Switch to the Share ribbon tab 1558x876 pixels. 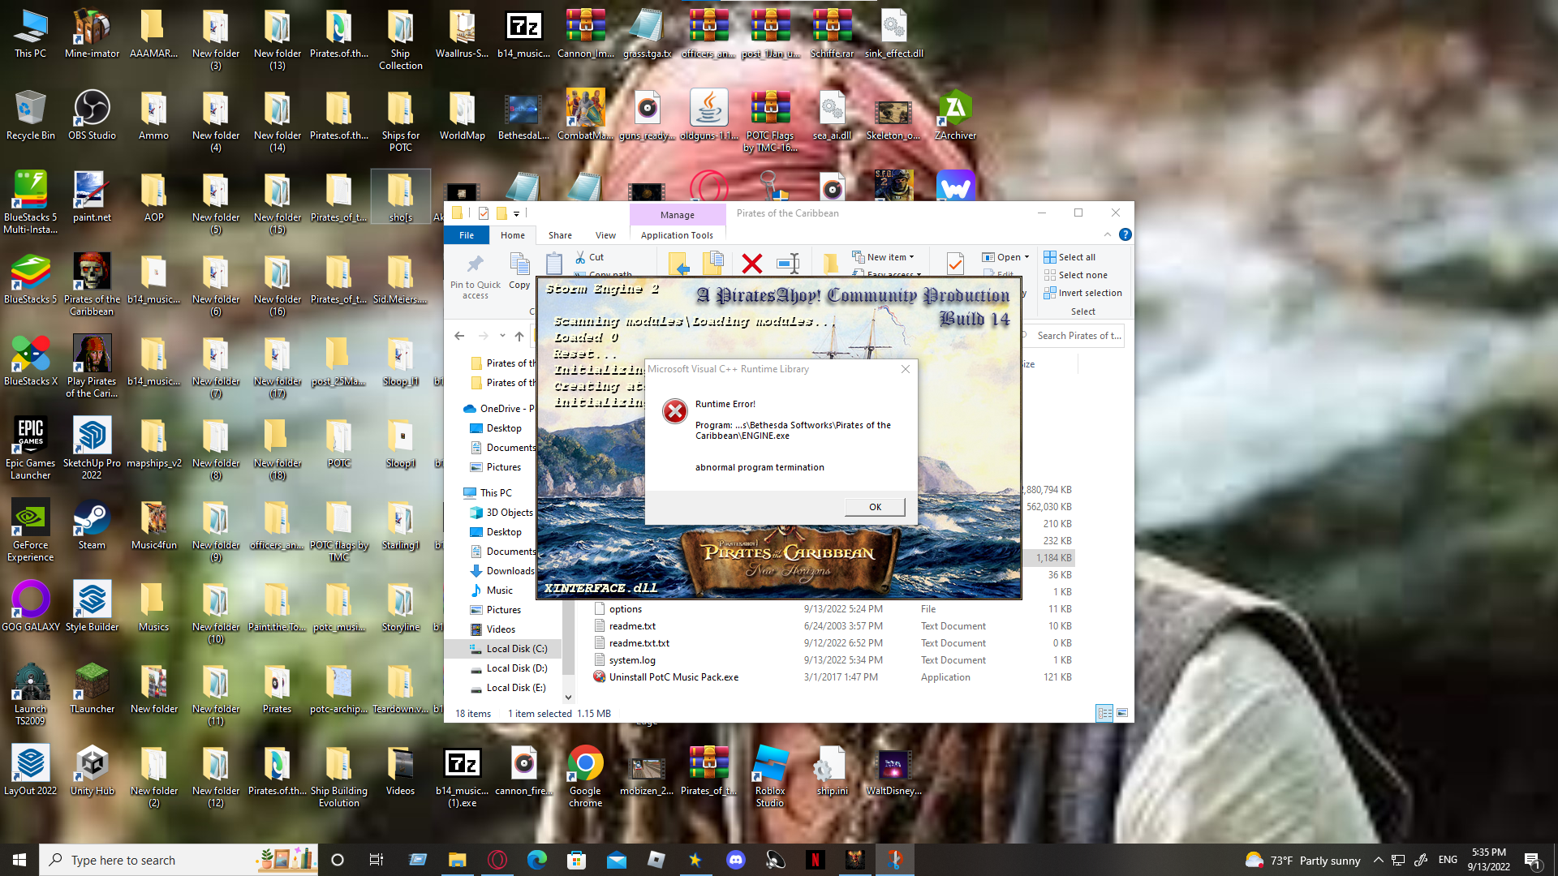[560, 235]
